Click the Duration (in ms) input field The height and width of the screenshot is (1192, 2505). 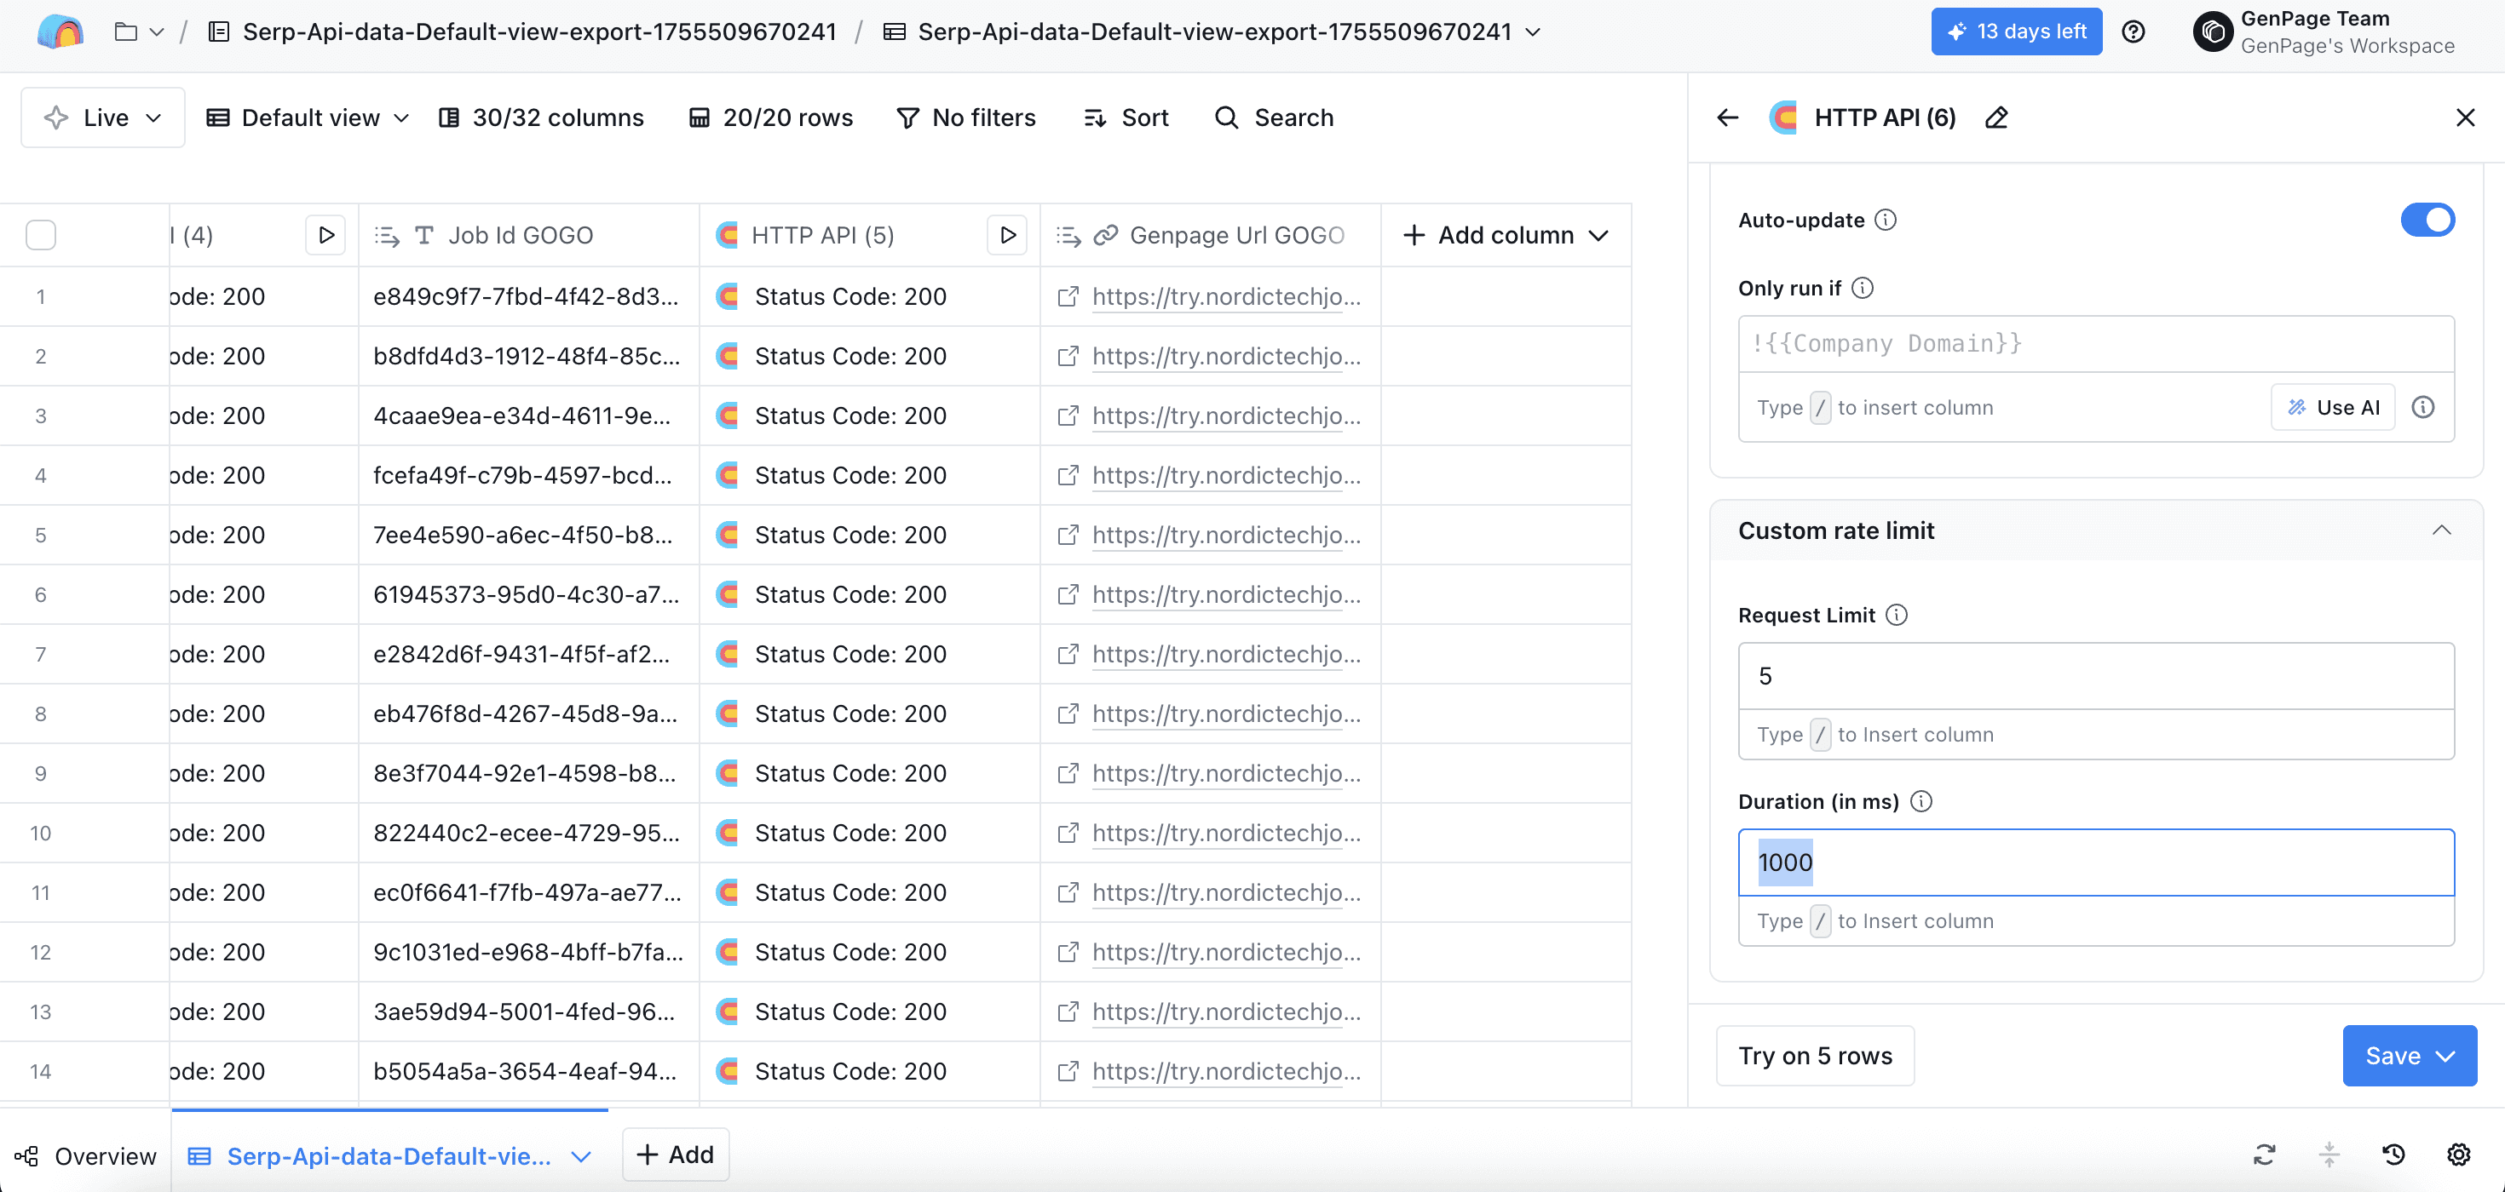pyautogui.click(x=2096, y=862)
